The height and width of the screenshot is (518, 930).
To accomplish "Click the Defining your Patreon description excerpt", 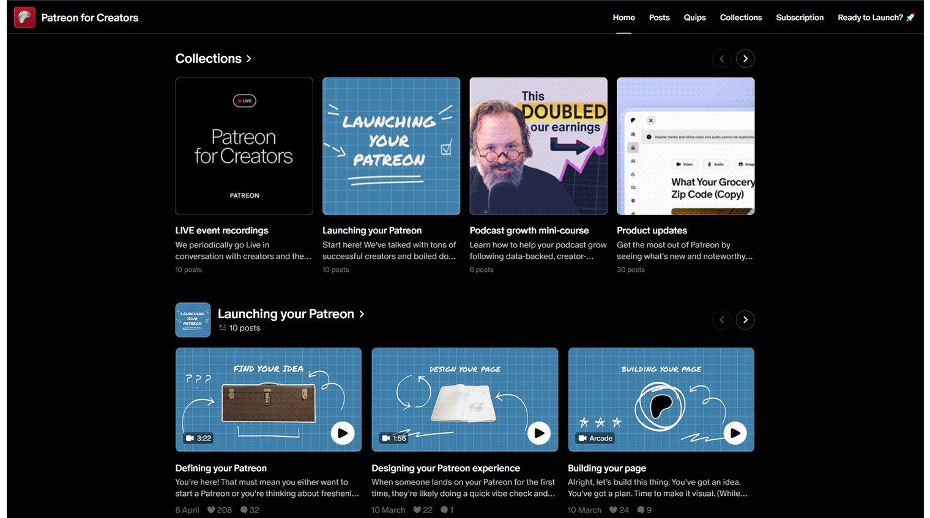I will click(267, 488).
